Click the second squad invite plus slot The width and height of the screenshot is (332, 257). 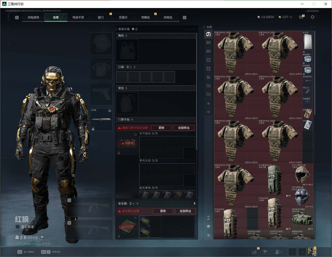(302, 252)
